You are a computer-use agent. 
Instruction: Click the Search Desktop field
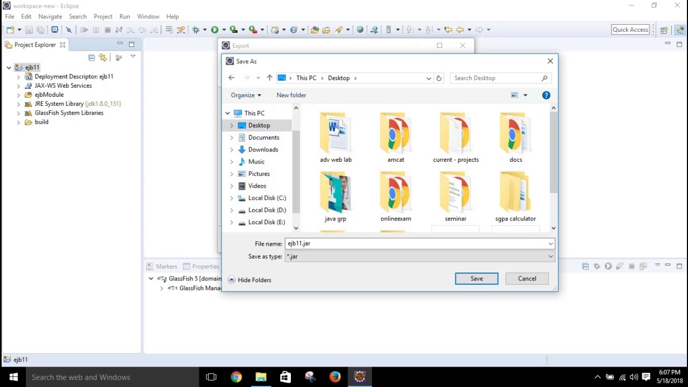(x=500, y=78)
